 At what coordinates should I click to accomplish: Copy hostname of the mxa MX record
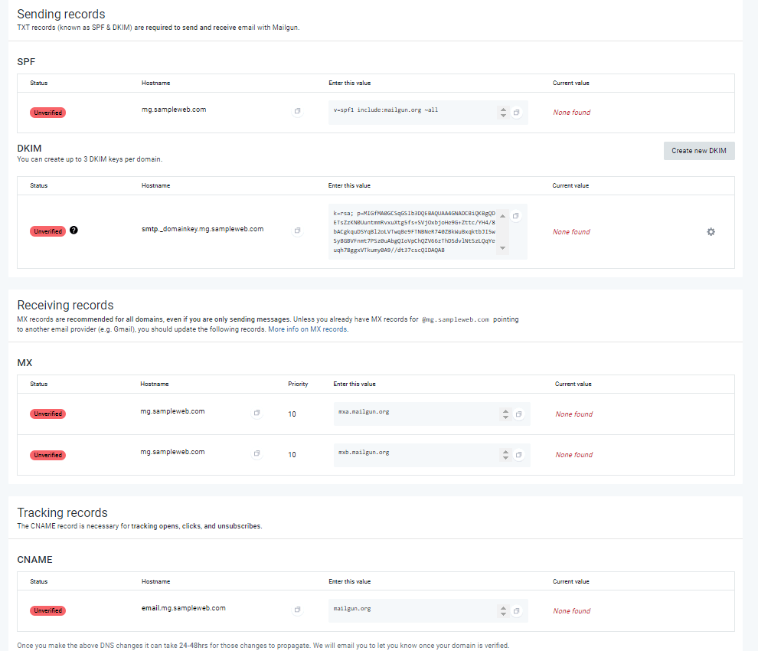point(256,414)
